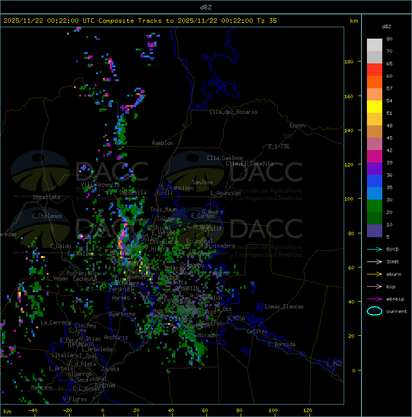Click the L_Dormida label
Image resolution: width=412 pixels, height=417 pixels.
(x=282, y=344)
